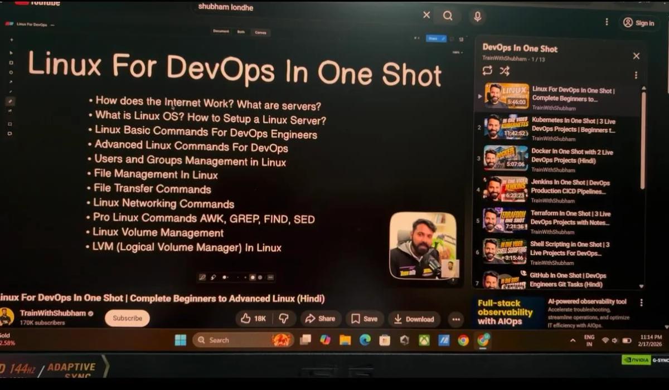Like the video with the thumbs up
Screen dimensions: 669x390
point(245,319)
